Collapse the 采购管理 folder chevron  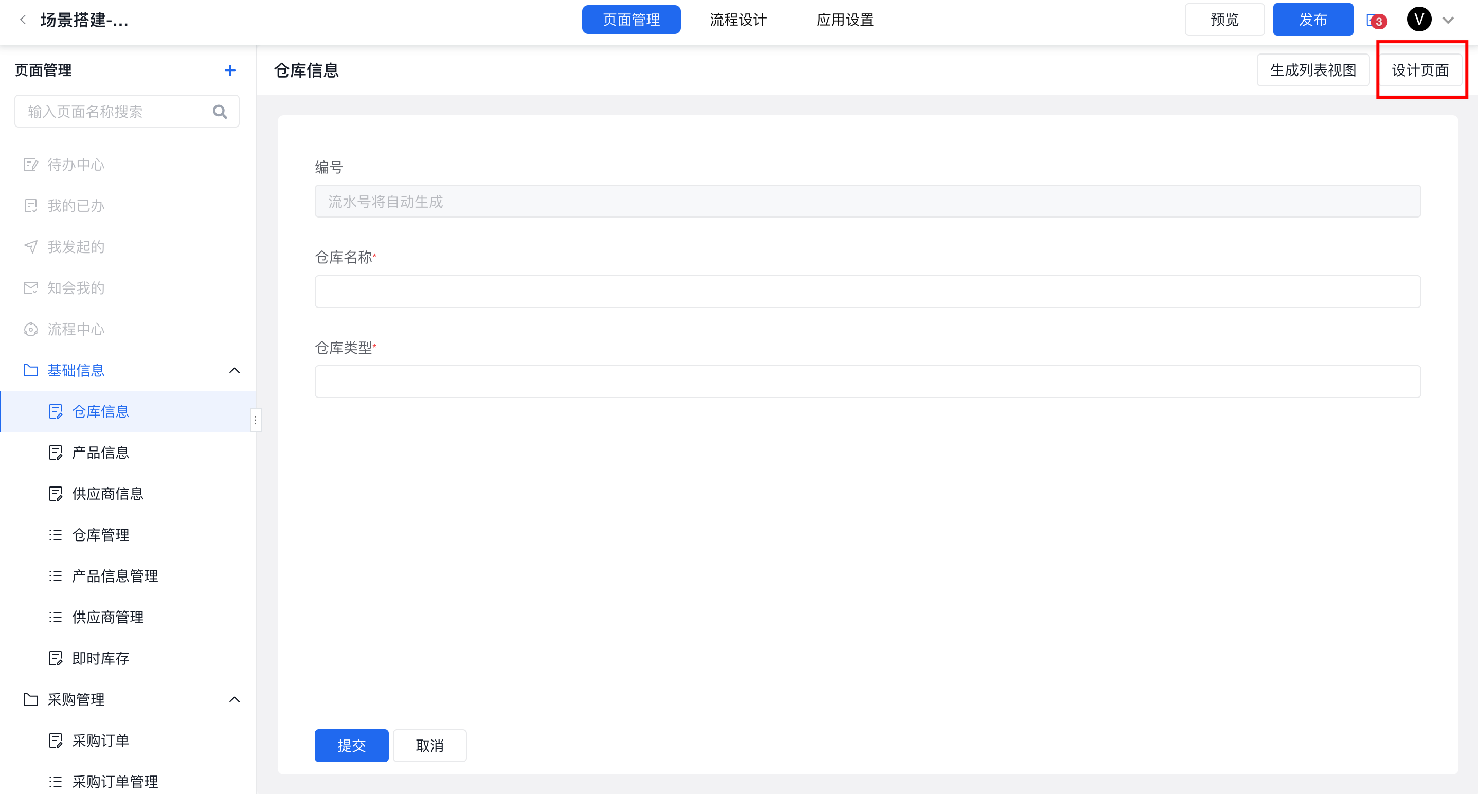(234, 699)
